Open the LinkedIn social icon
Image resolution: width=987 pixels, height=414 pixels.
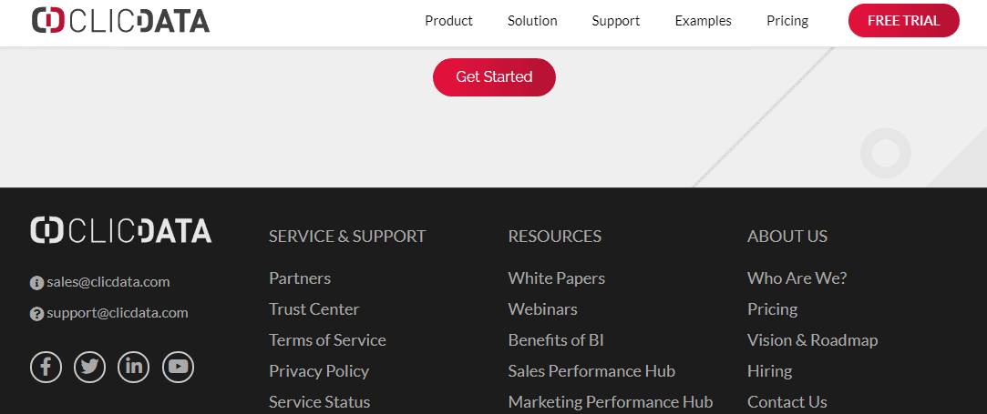134,367
